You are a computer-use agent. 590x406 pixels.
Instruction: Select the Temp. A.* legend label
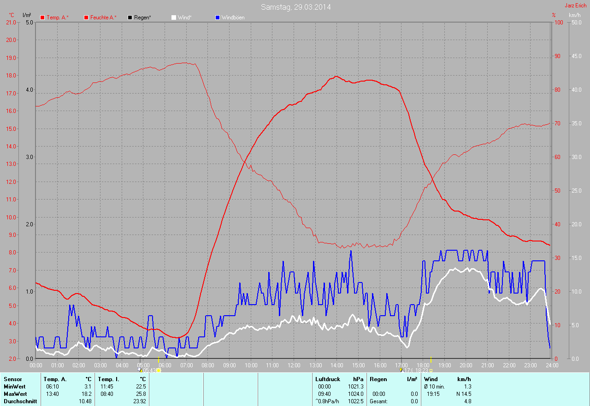(57, 18)
